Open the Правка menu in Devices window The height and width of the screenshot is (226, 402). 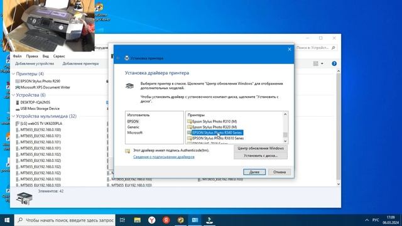(32, 56)
